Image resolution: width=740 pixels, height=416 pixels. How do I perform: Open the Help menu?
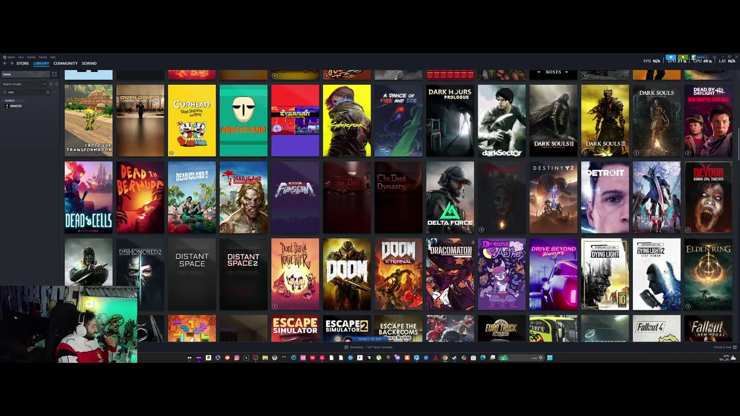(x=53, y=57)
